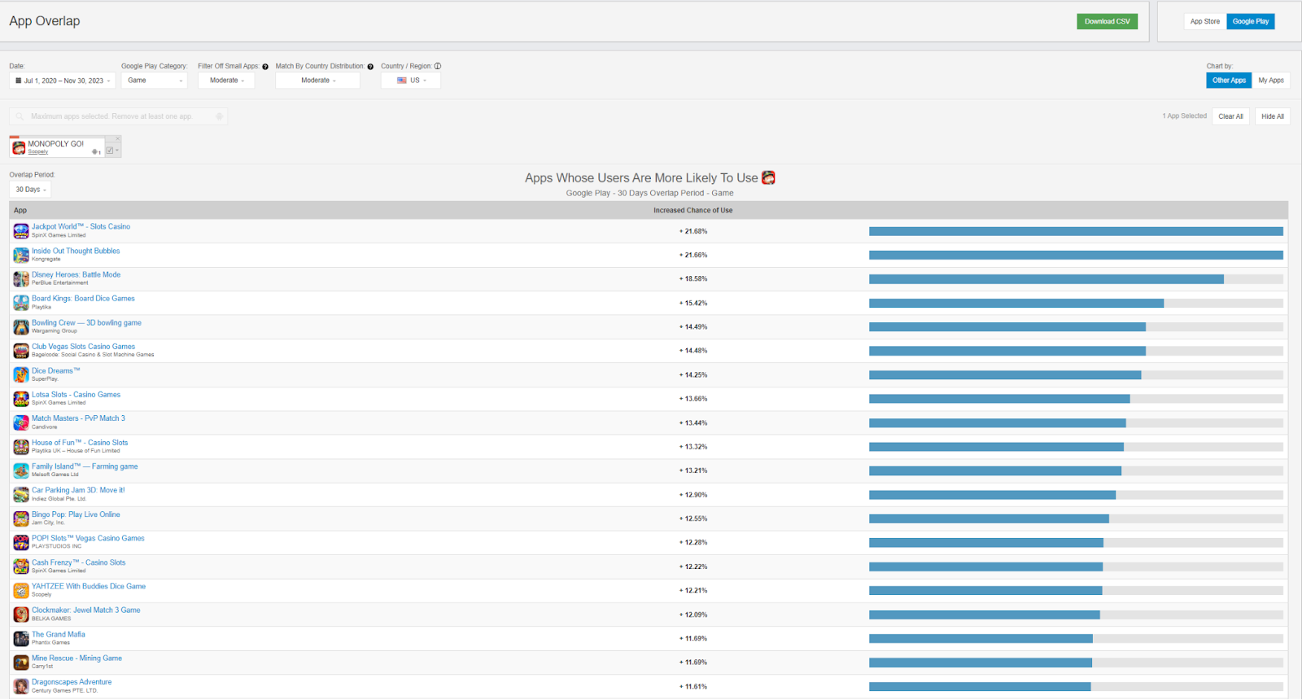The height and width of the screenshot is (700, 1302).
Task: Open the Board Kings app icon
Action: [x=21, y=303]
